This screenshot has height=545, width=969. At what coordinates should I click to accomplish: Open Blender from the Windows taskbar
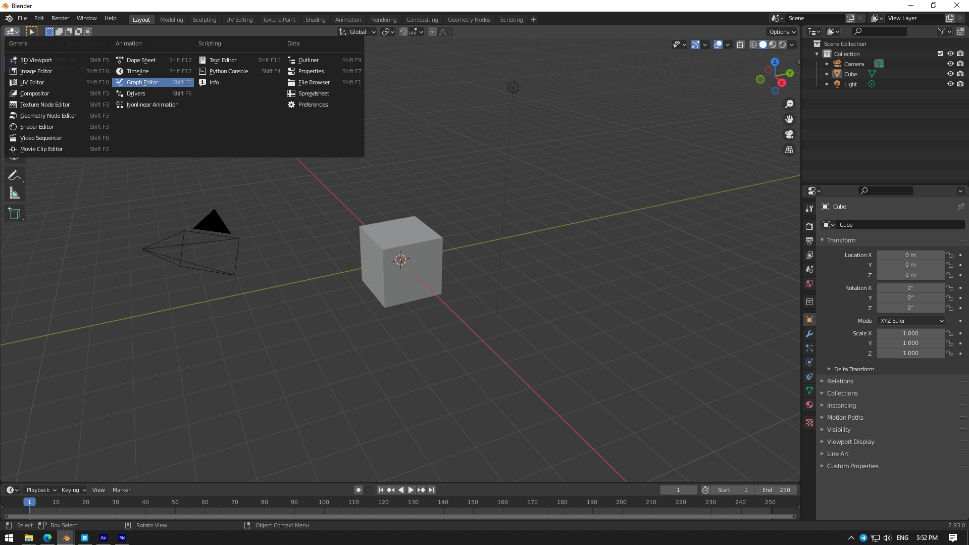point(66,538)
